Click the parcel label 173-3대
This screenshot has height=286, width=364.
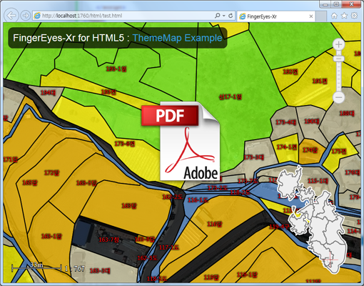click(x=254, y=157)
